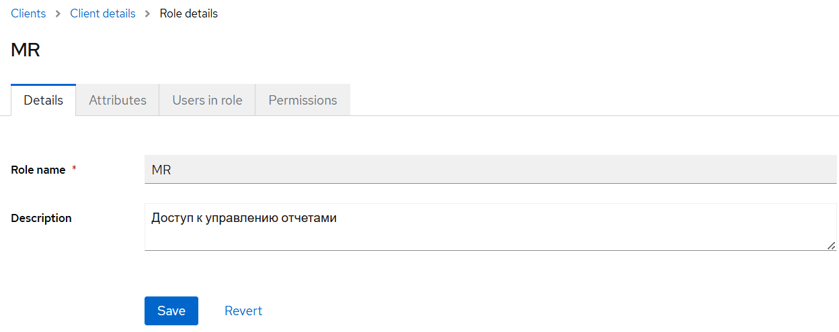Open the Users in role tab

click(x=207, y=100)
